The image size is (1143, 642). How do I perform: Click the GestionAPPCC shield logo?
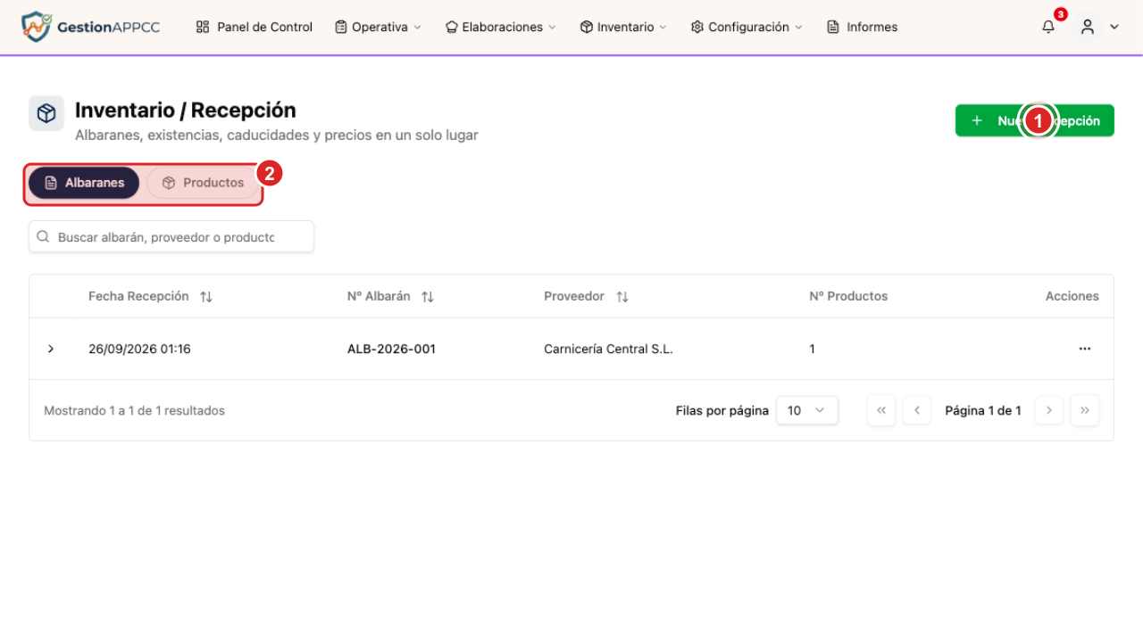click(x=36, y=27)
